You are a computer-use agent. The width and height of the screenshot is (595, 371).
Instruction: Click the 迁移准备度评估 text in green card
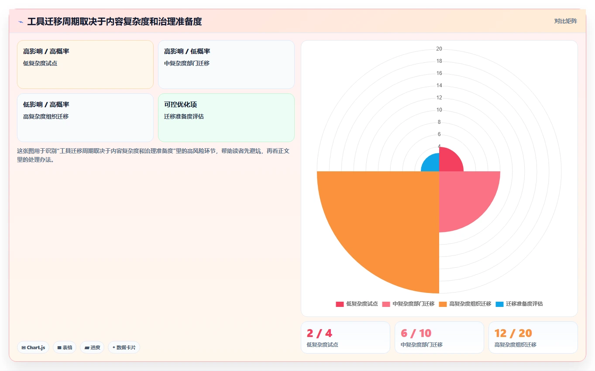click(x=184, y=116)
